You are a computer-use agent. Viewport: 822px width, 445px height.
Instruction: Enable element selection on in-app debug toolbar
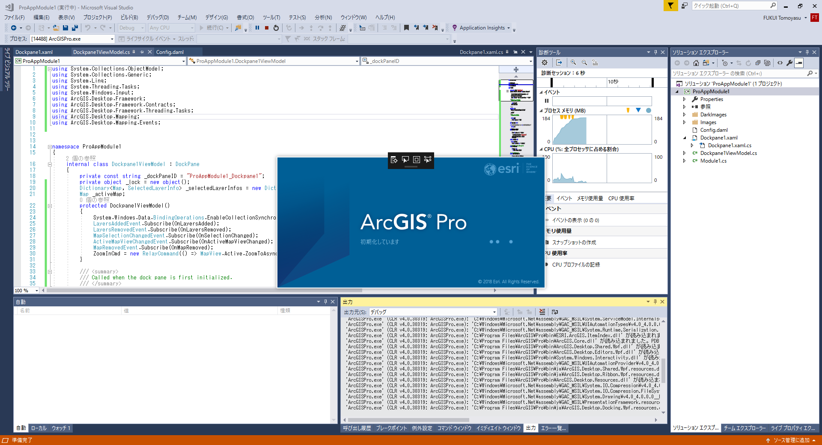(405, 160)
